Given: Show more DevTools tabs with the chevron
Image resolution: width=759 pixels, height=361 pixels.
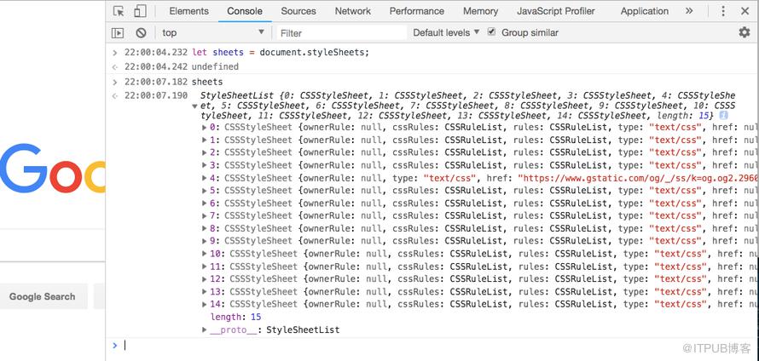Looking at the screenshot, I should (689, 10).
